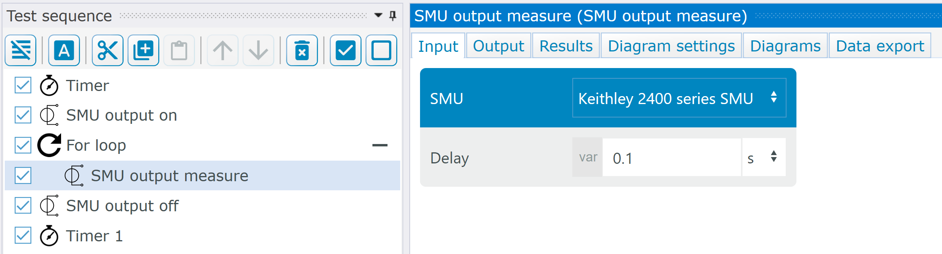Viewport: 942px width, 254px height.
Task: Click the rename item toolbar icon
Action: (x=64, y=50)
